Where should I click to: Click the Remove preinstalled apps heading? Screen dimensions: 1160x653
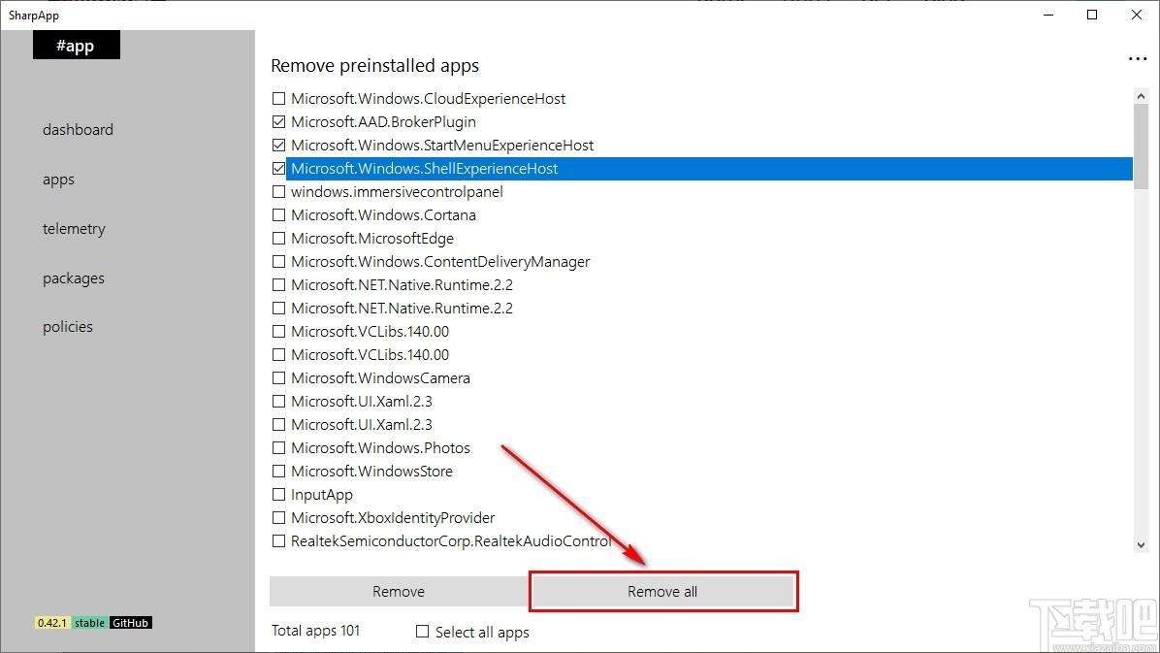[x=375, y=66]
